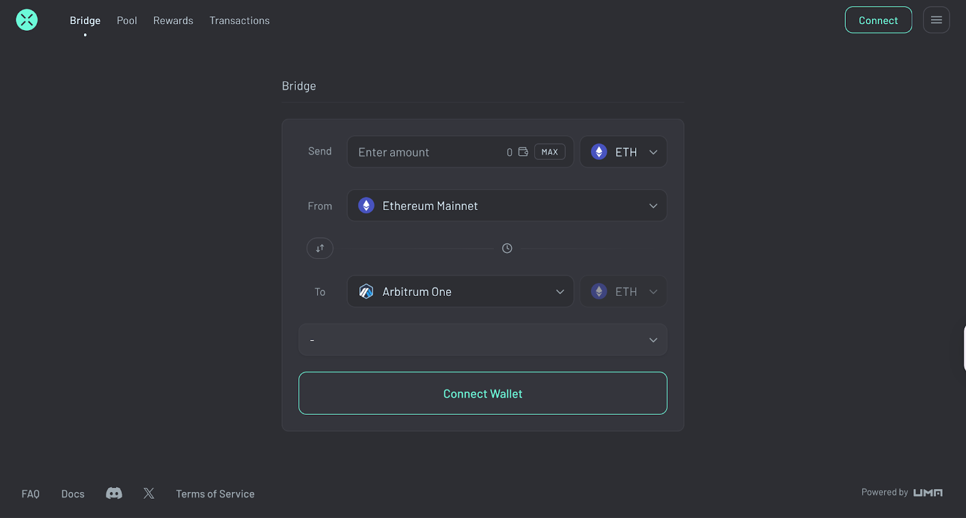Click the Enter amount input field
The width and height of the screenshot is (966, 518).
426,152
